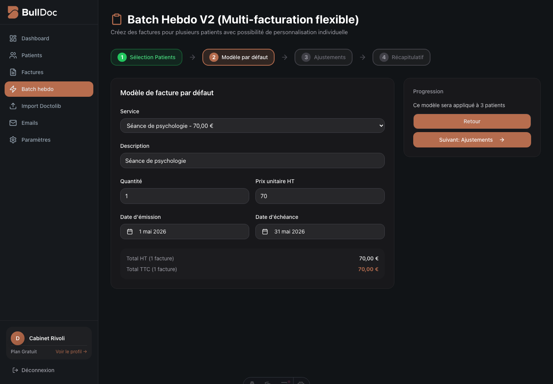Click the Dashboard grid icon
This screenshot has height=384, width=553.
pyautogui.click(x=13, y=38)
